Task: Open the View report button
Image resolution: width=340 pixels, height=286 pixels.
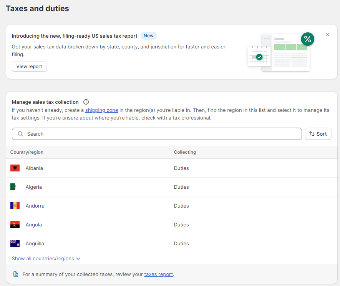Action: click(29, 67)
